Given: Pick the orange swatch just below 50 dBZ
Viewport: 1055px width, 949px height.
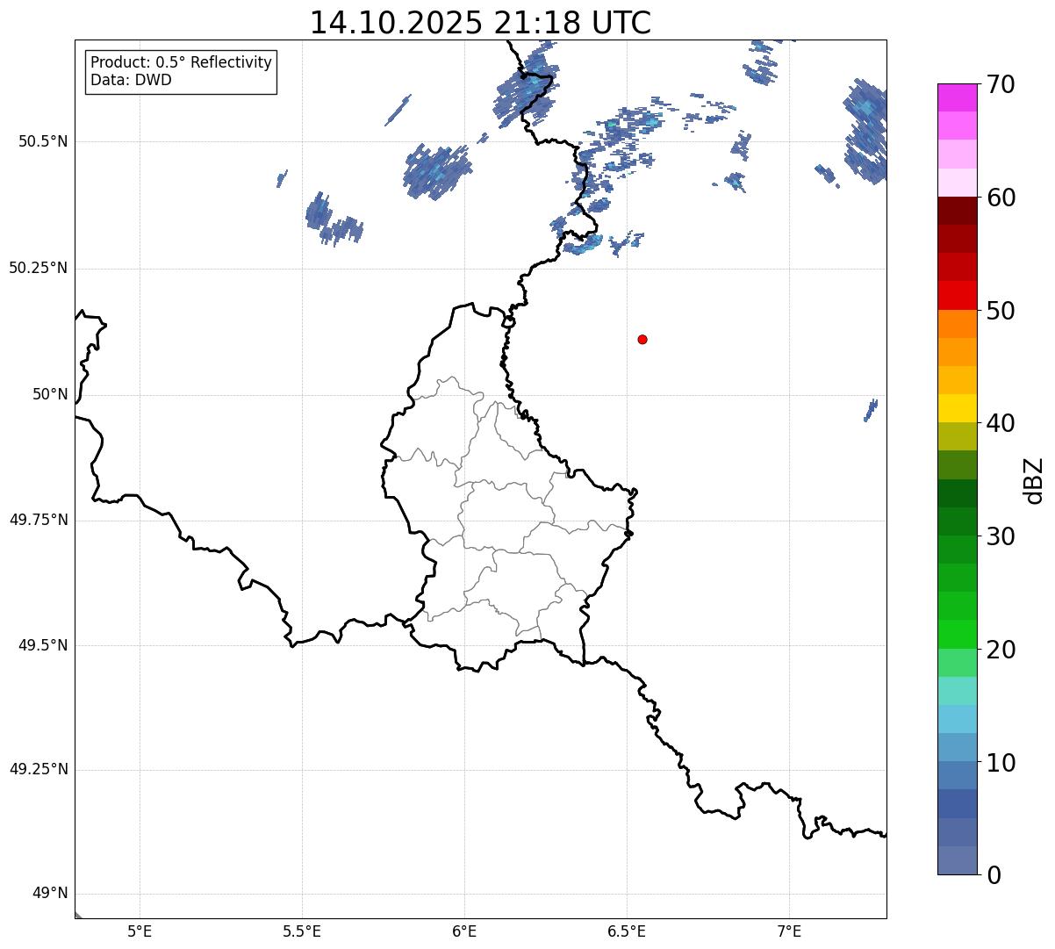Looking at the screenshot, I should (x=957, y=324).
